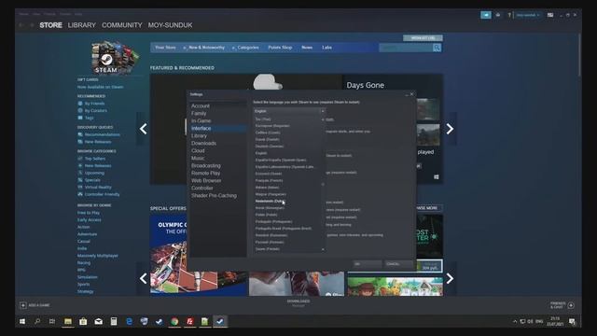The image size is (597, 336).
Task: Open the language dropdown showing English
Action: tap(289, 111)
